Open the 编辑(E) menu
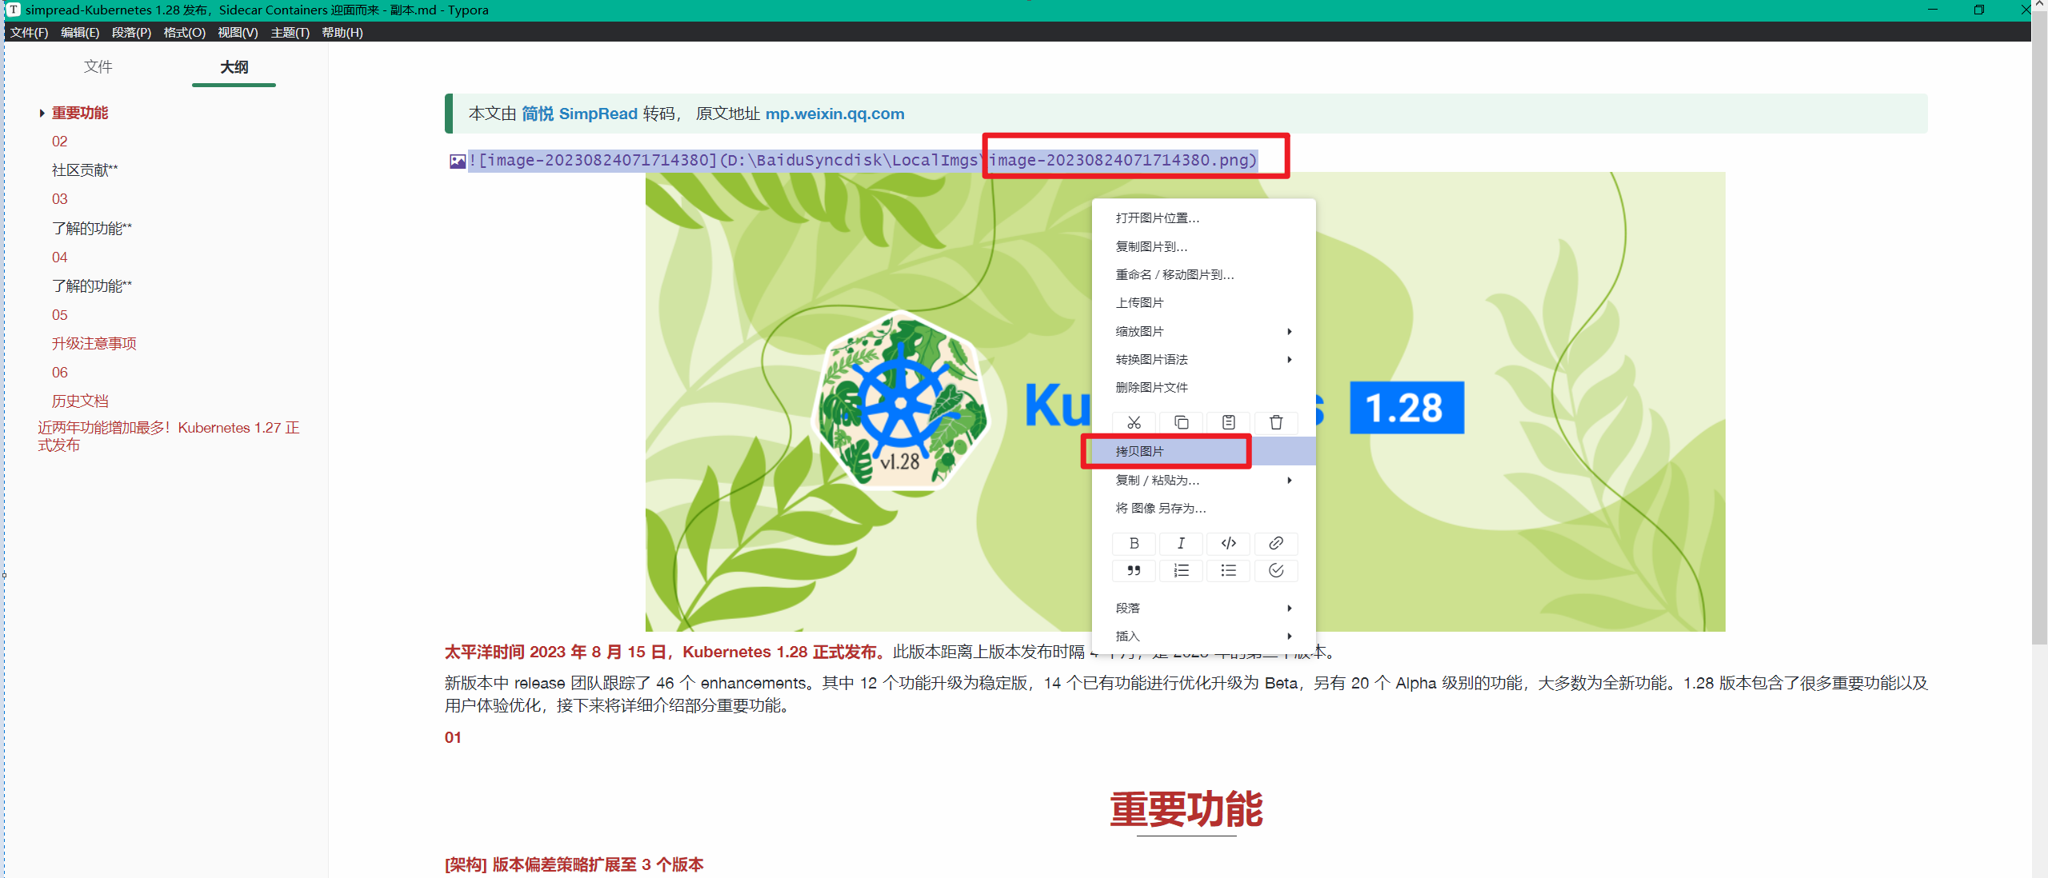This screenshot has height=878, width=2048. 80,33
